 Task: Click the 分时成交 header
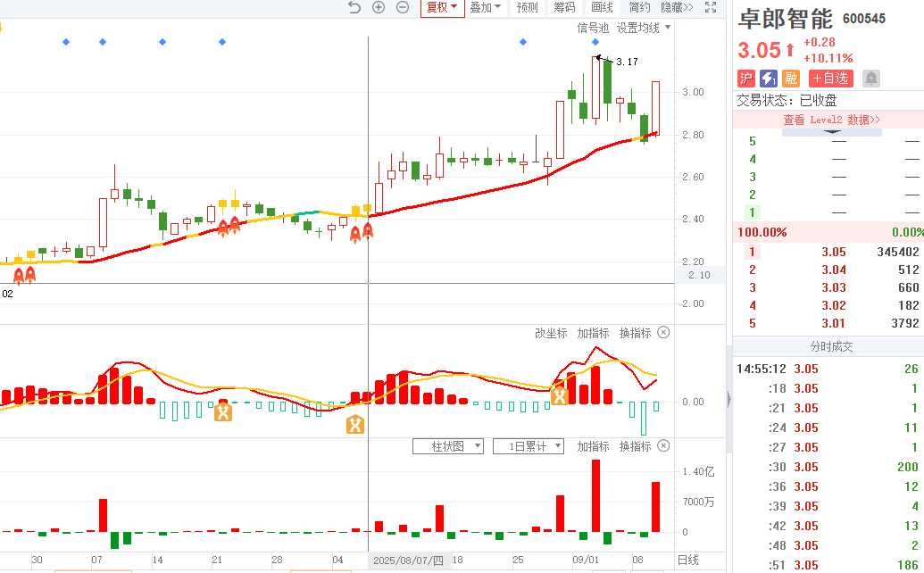click(831, 346)
